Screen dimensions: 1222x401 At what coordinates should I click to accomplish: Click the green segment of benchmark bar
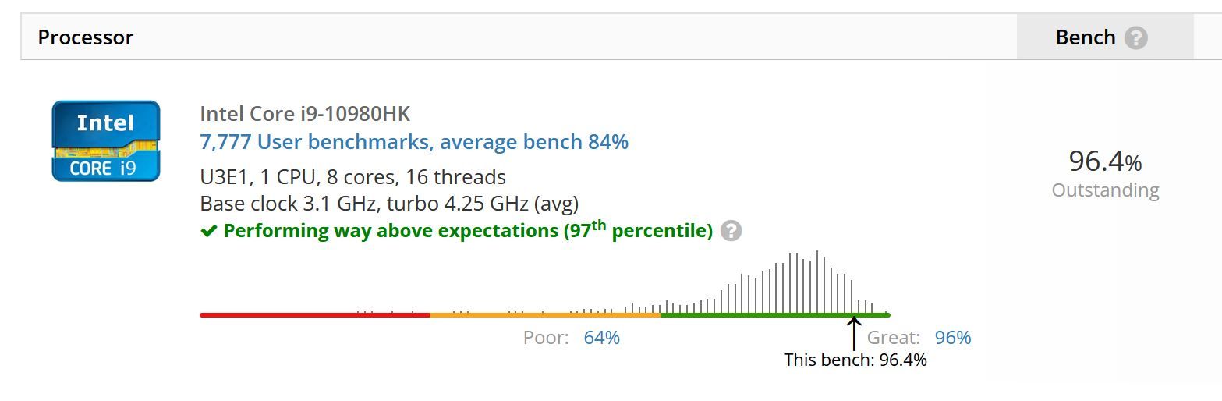pos(775,315)
